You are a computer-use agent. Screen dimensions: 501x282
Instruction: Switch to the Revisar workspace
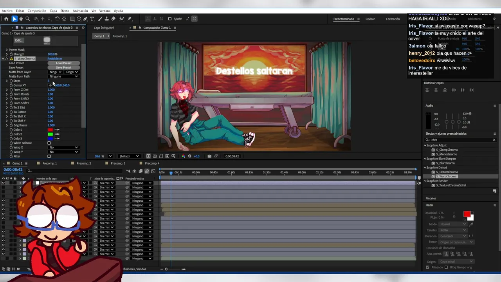click(x=370, y=19)
